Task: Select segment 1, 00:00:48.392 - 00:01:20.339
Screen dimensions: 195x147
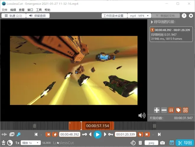Action: (x=171, y=34)
